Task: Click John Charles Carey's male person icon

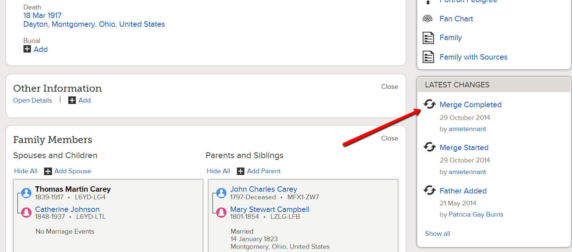Action: (x=221, y=193)
